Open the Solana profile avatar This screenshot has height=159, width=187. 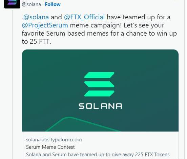[x=12, y=4]
